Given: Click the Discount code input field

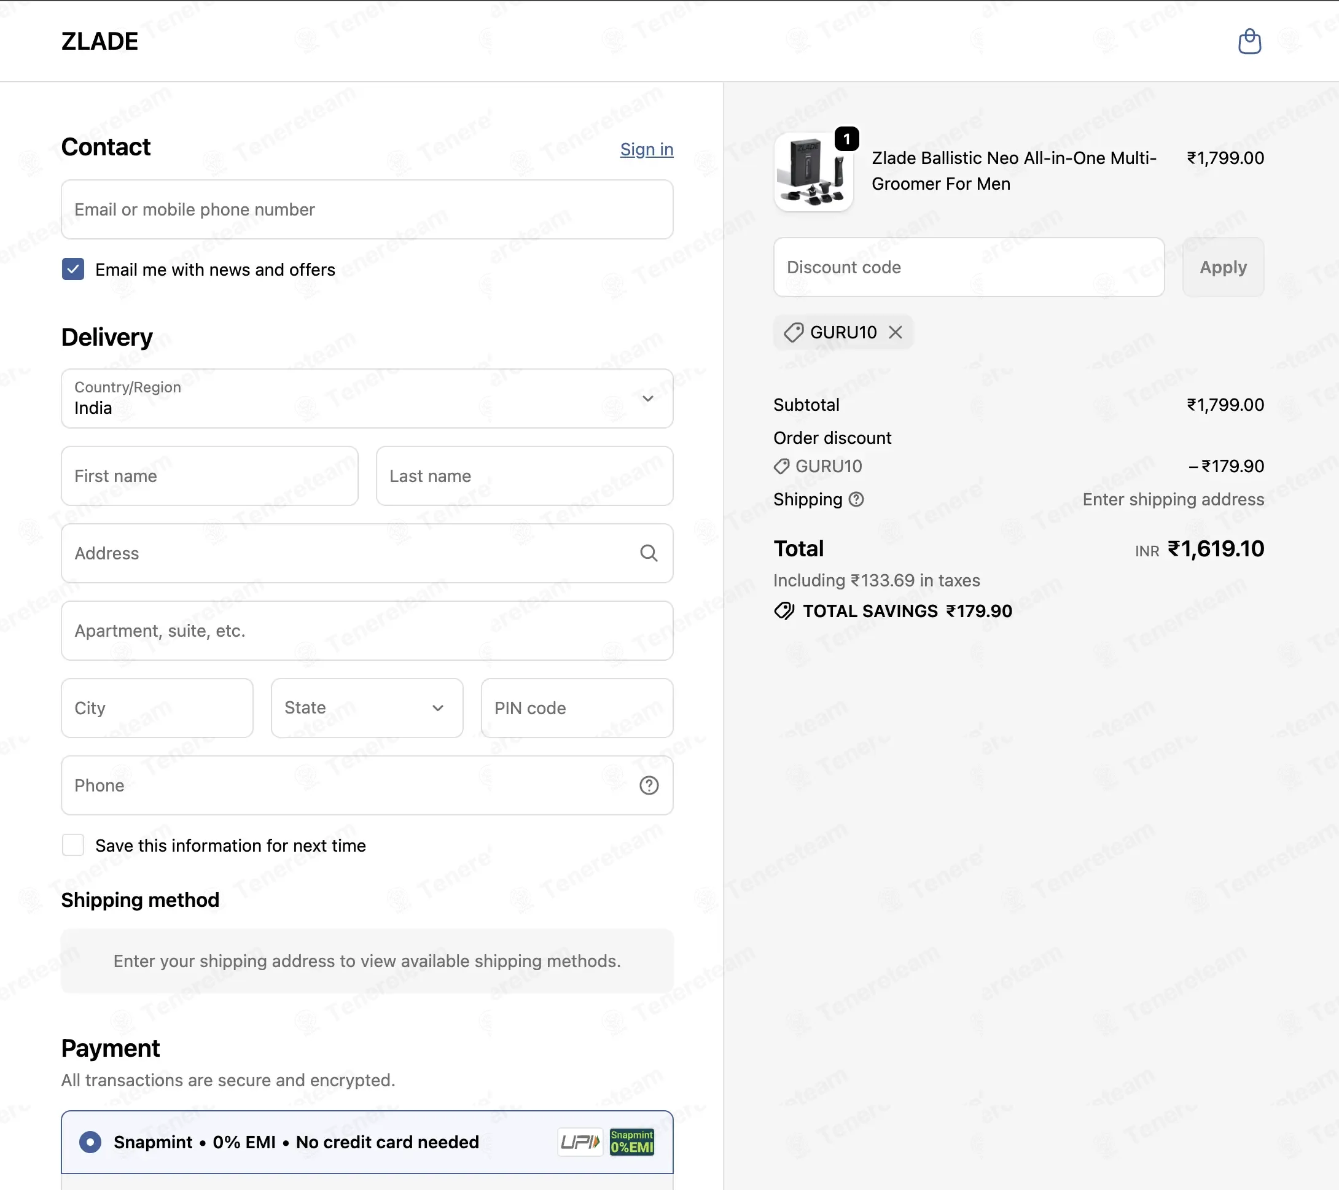Looking at the screenshot, I should coord(969,267).
